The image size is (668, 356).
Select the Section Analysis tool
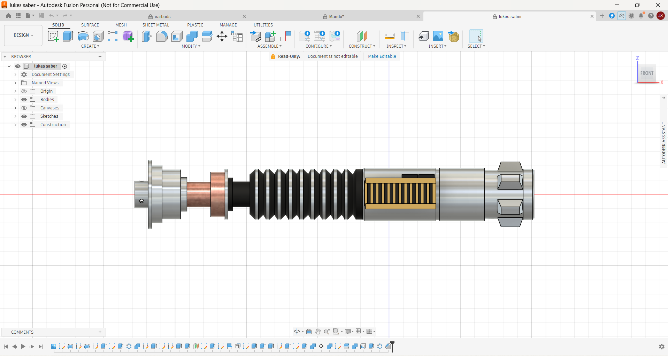pyautogui.click(x=404, y=36)
